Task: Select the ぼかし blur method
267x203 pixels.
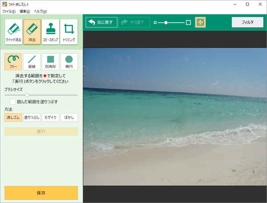Action: (69, 118)
